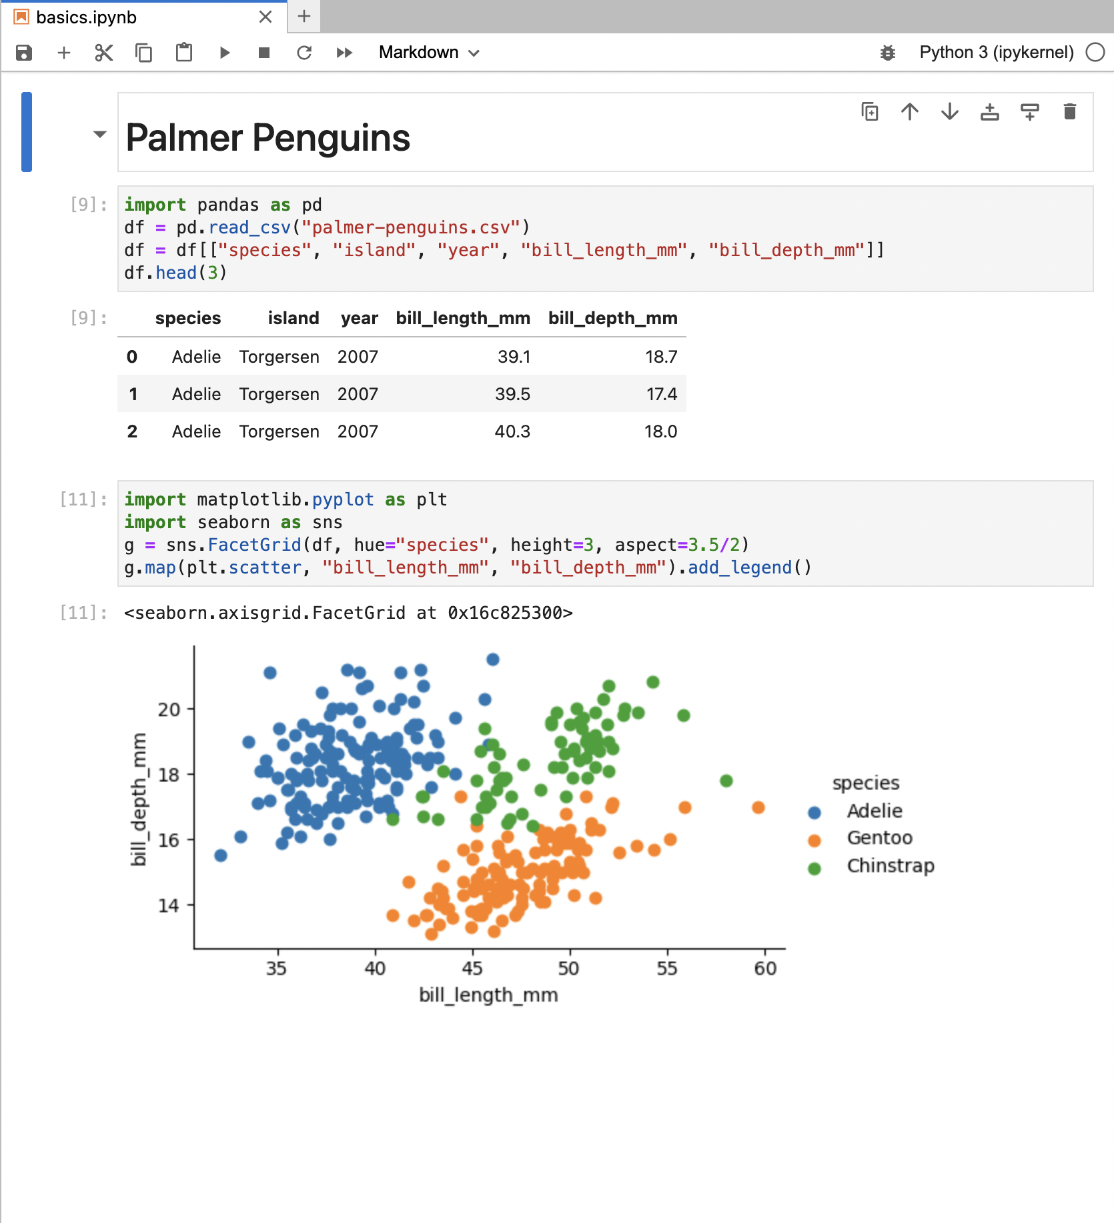The width and height of the screenshot is (1114, 1223).
Task: Move the selected cell down
Action: tap(950, 112)
